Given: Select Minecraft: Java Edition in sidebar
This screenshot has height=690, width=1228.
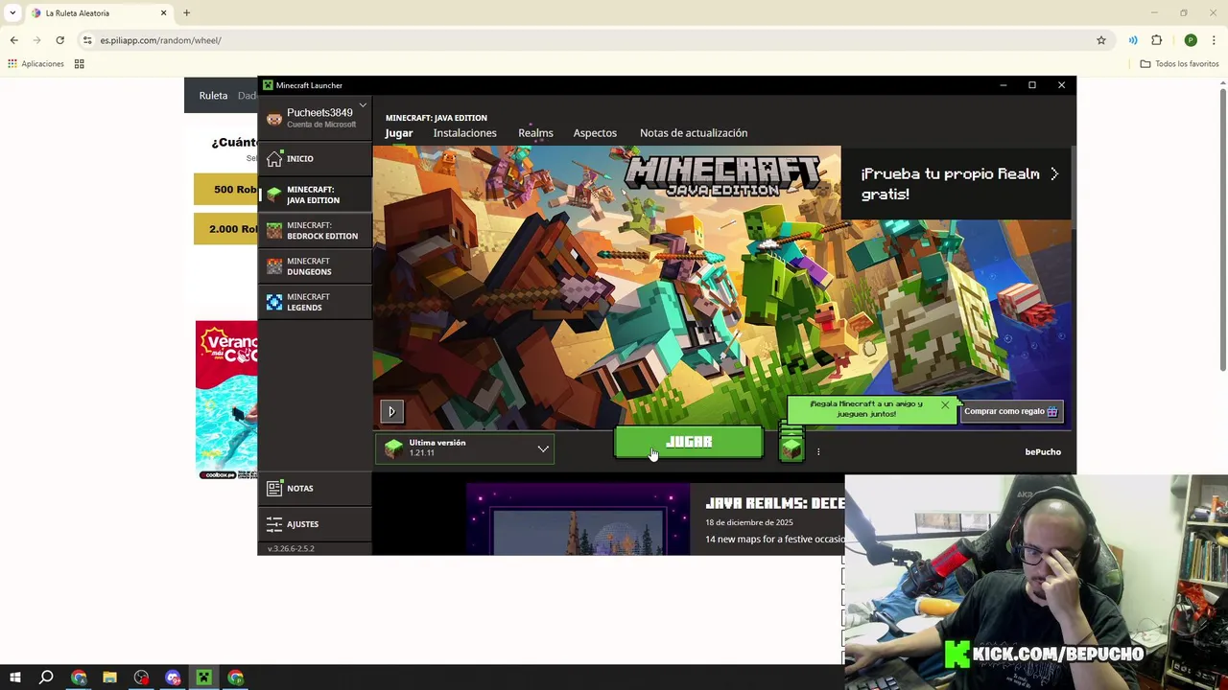Looking at the screenshot, I should 315,195.
